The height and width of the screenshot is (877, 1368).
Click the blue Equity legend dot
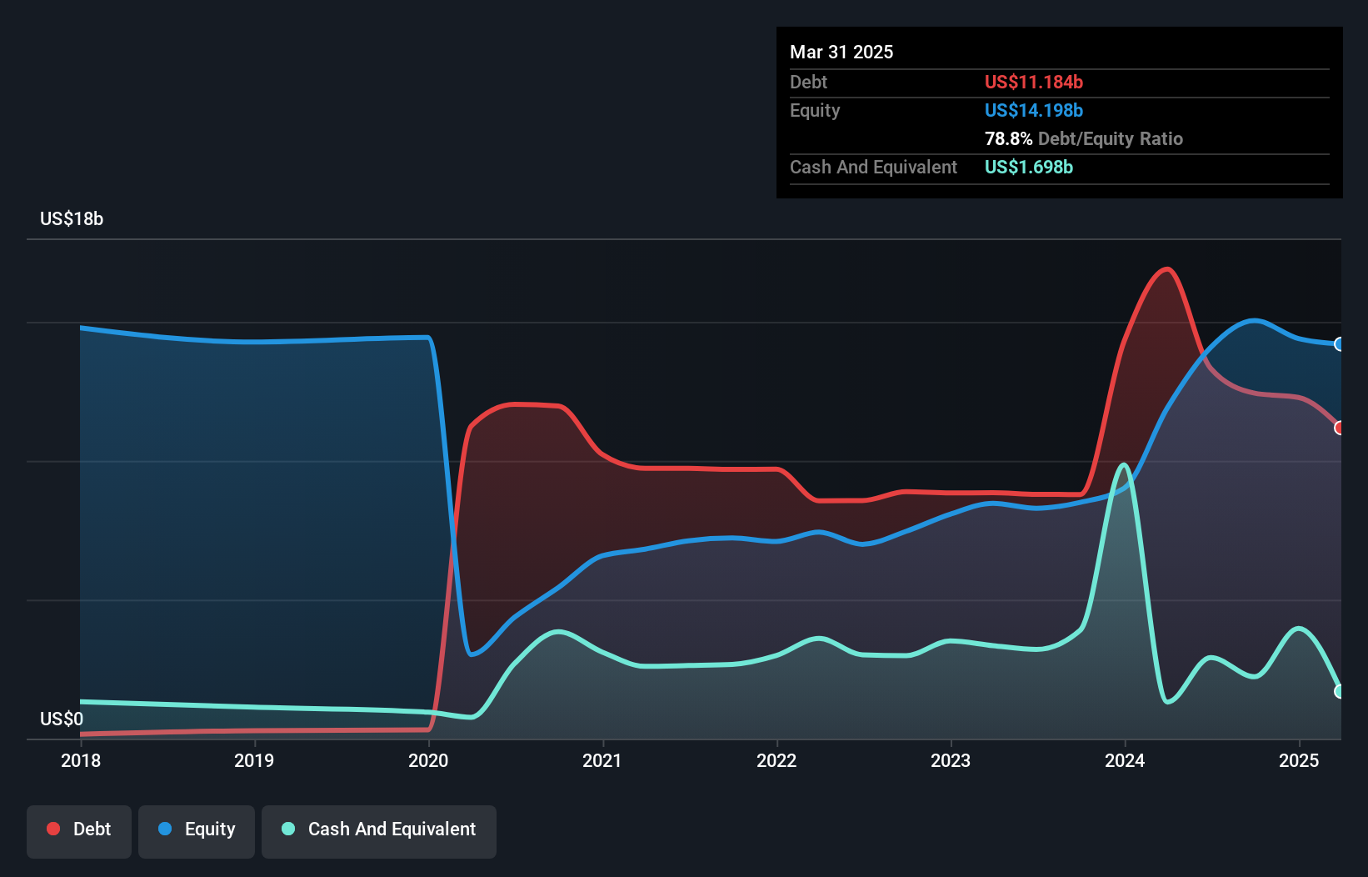pos(165,829)
